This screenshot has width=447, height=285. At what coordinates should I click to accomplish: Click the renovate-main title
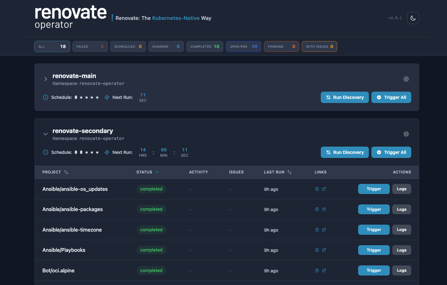pyautogui.click(x=74, y=76)
